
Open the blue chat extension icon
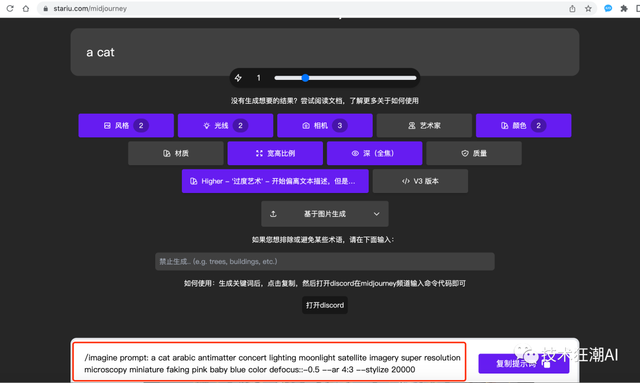tap(608, 8)
